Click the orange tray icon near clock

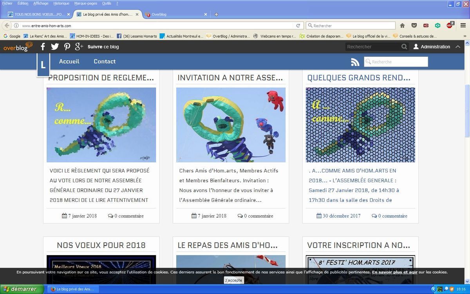click(452, 289)
